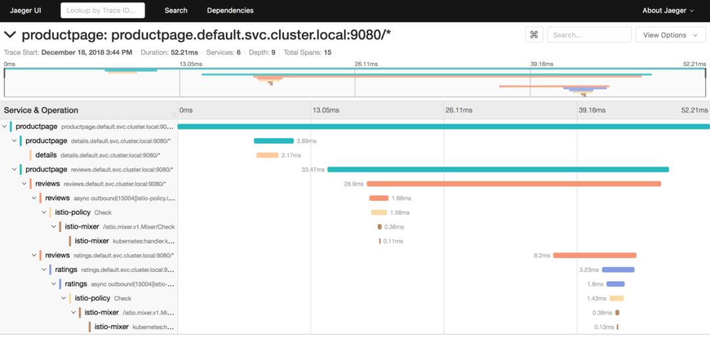The height and width of the screenshot is (339, 710).
Task: Collapse trace header chevron beside productpage title
Action: [10, 35]
